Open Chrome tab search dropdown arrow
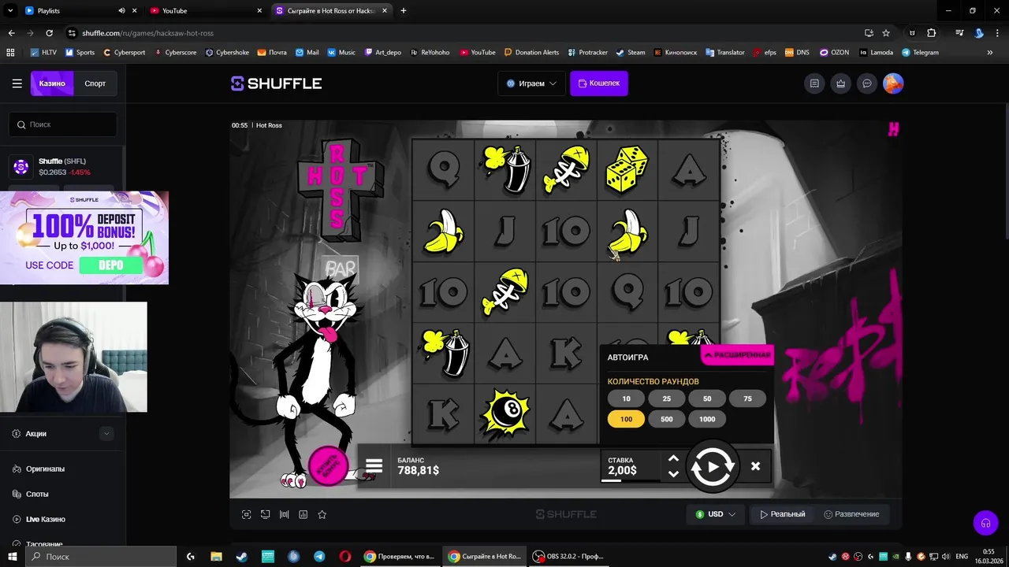This screenshot has width=1009, height=567. tap(10, 10)
